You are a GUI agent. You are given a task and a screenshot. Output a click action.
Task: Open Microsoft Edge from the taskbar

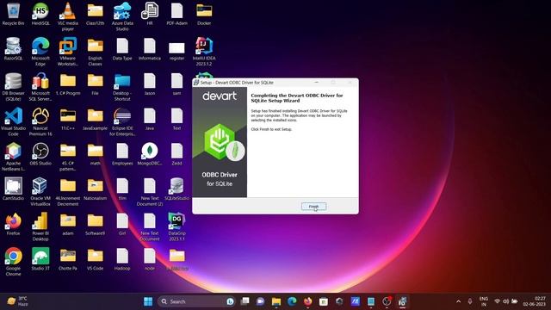click(292, 301)
